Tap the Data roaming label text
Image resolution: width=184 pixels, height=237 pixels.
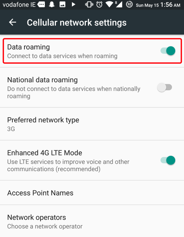28,47
